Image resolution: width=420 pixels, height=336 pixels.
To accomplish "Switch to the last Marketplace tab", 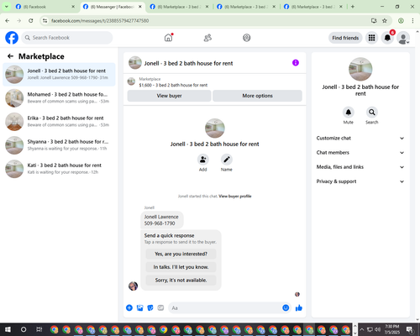I will [313, 7].
